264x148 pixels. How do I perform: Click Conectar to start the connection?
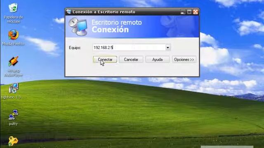tap(105, 59)
